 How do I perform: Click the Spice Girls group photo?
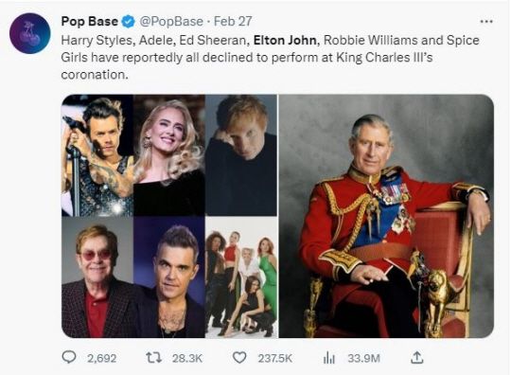(x=241, y=277)
